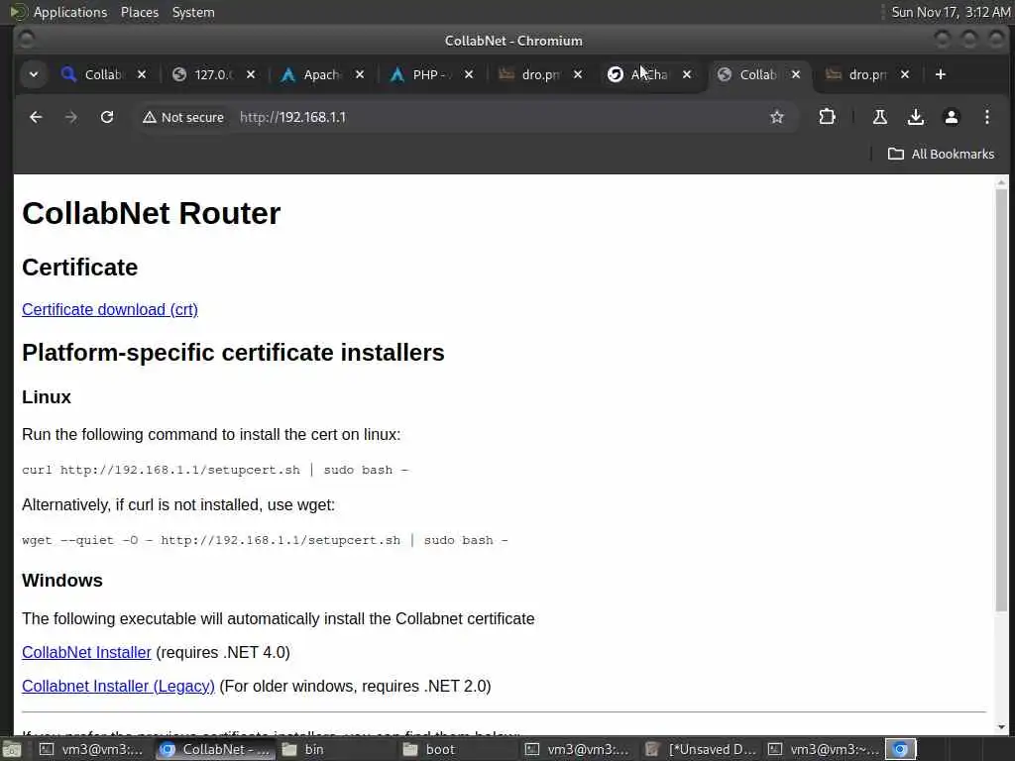Open the user profile icon
This screenshot has height=761, width=1015.
click(x=951, y=117)
